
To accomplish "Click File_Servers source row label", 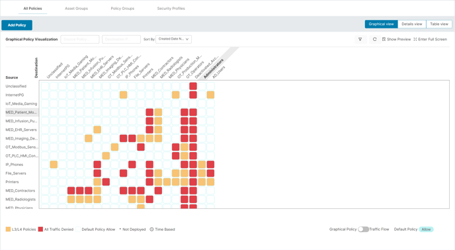I will 16,173.
